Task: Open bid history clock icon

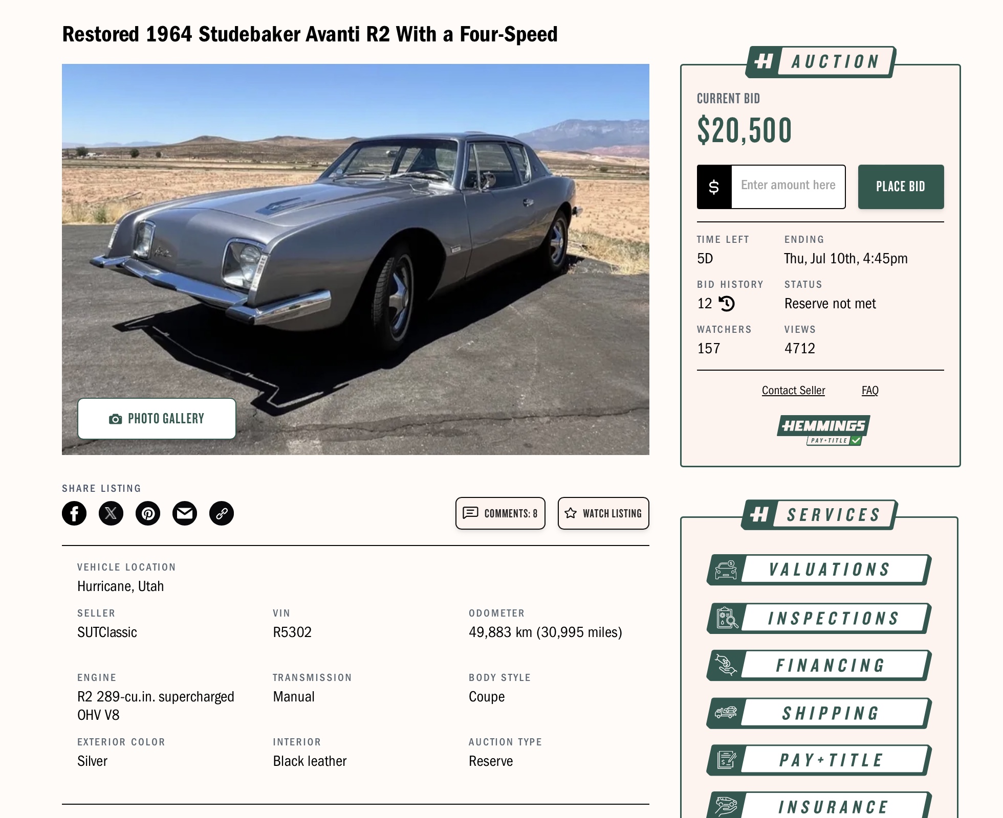Action: click(x=727, y=304)
